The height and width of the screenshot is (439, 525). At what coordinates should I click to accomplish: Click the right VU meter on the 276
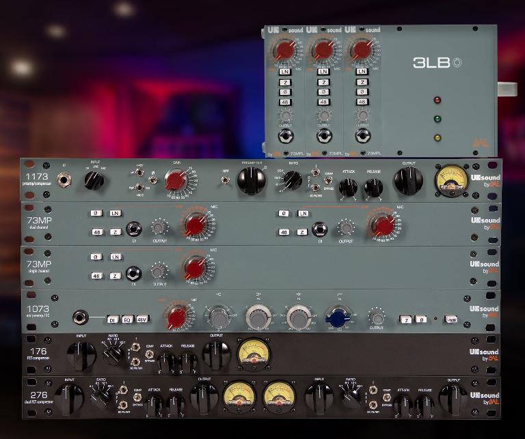pos(279,397)
